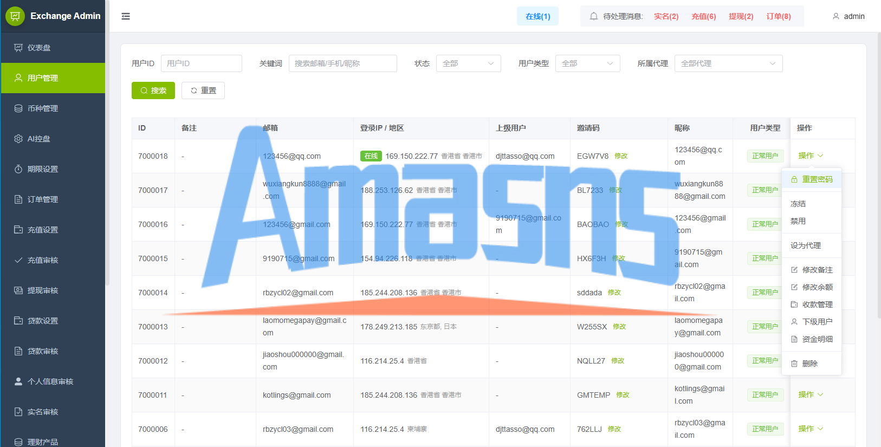Open the 状态 dropdown
881x447 pixels.
pyautogui.click(x=469, y=63)
